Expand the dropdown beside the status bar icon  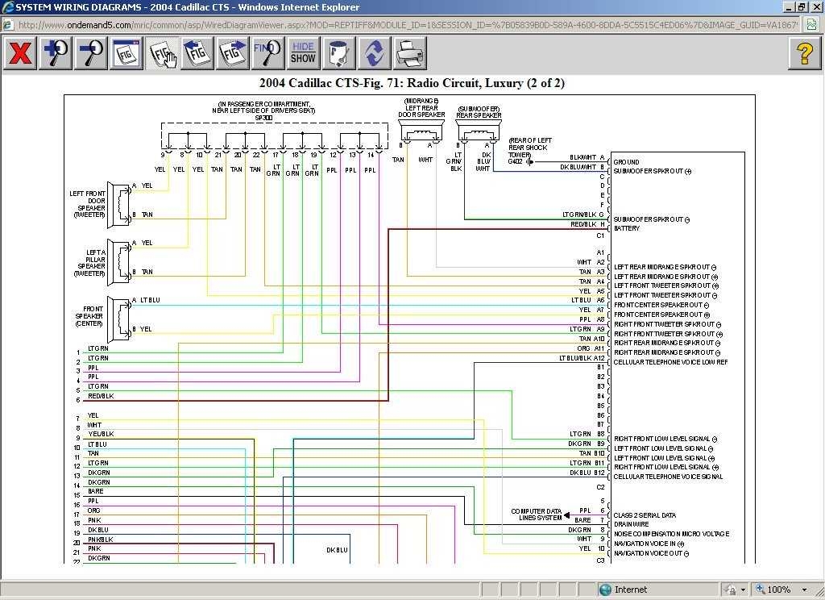point(744,589)
